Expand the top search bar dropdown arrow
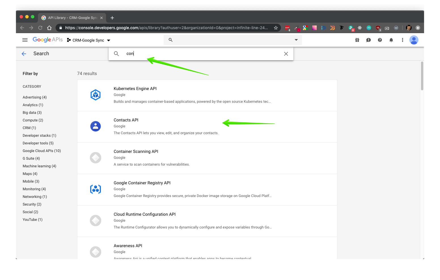Image resolution: width=440 pixels, height=280 pixels. click(296, 40)
